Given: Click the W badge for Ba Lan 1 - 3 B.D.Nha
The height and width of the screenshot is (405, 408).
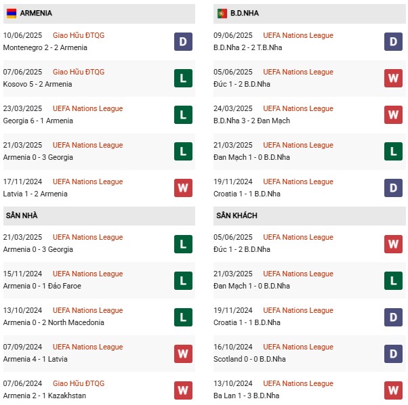Looking at the screenshot, I should tap(394, 389).
